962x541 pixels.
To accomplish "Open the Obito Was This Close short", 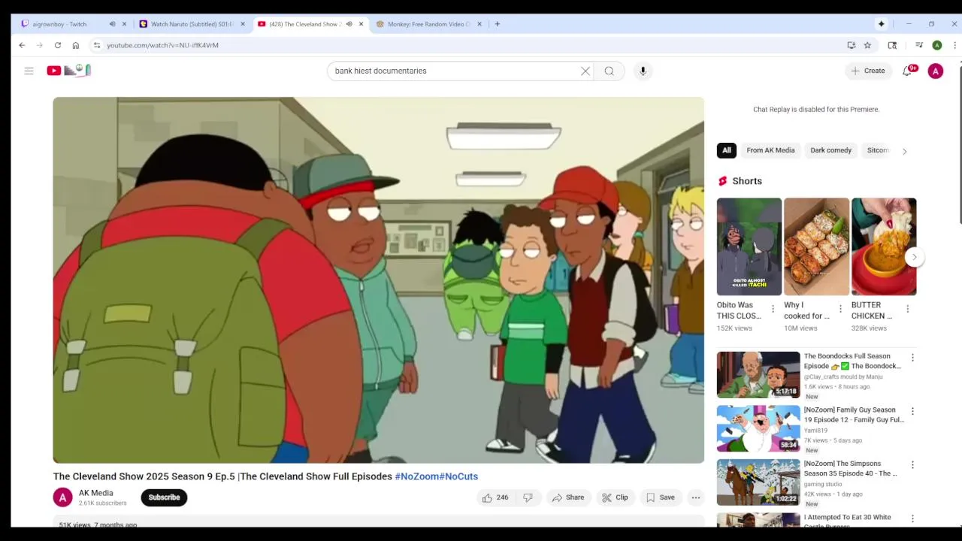I will [749, 246].
